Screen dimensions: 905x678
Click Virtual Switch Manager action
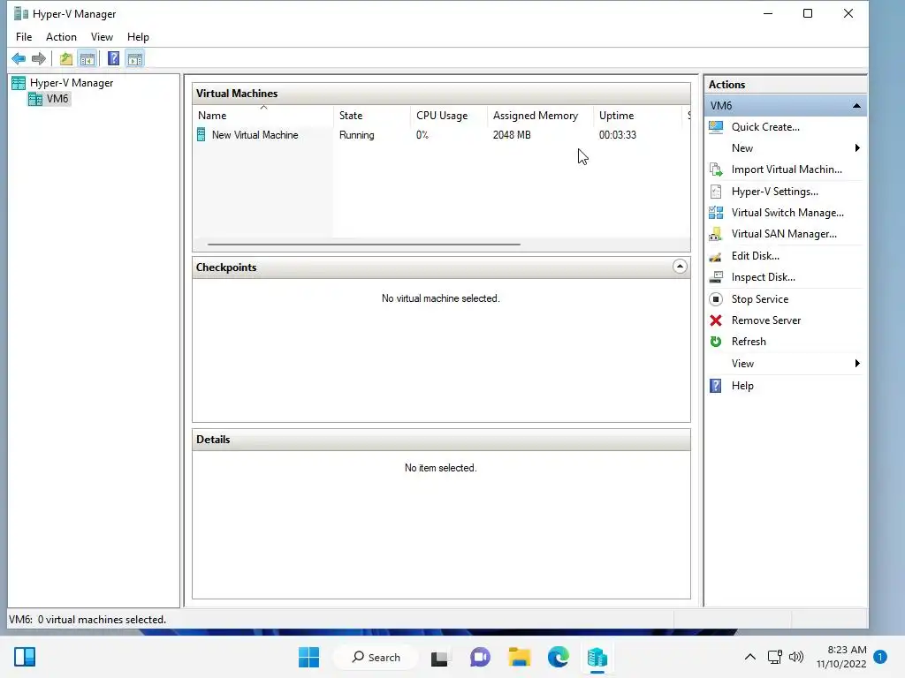click(787, 213)
